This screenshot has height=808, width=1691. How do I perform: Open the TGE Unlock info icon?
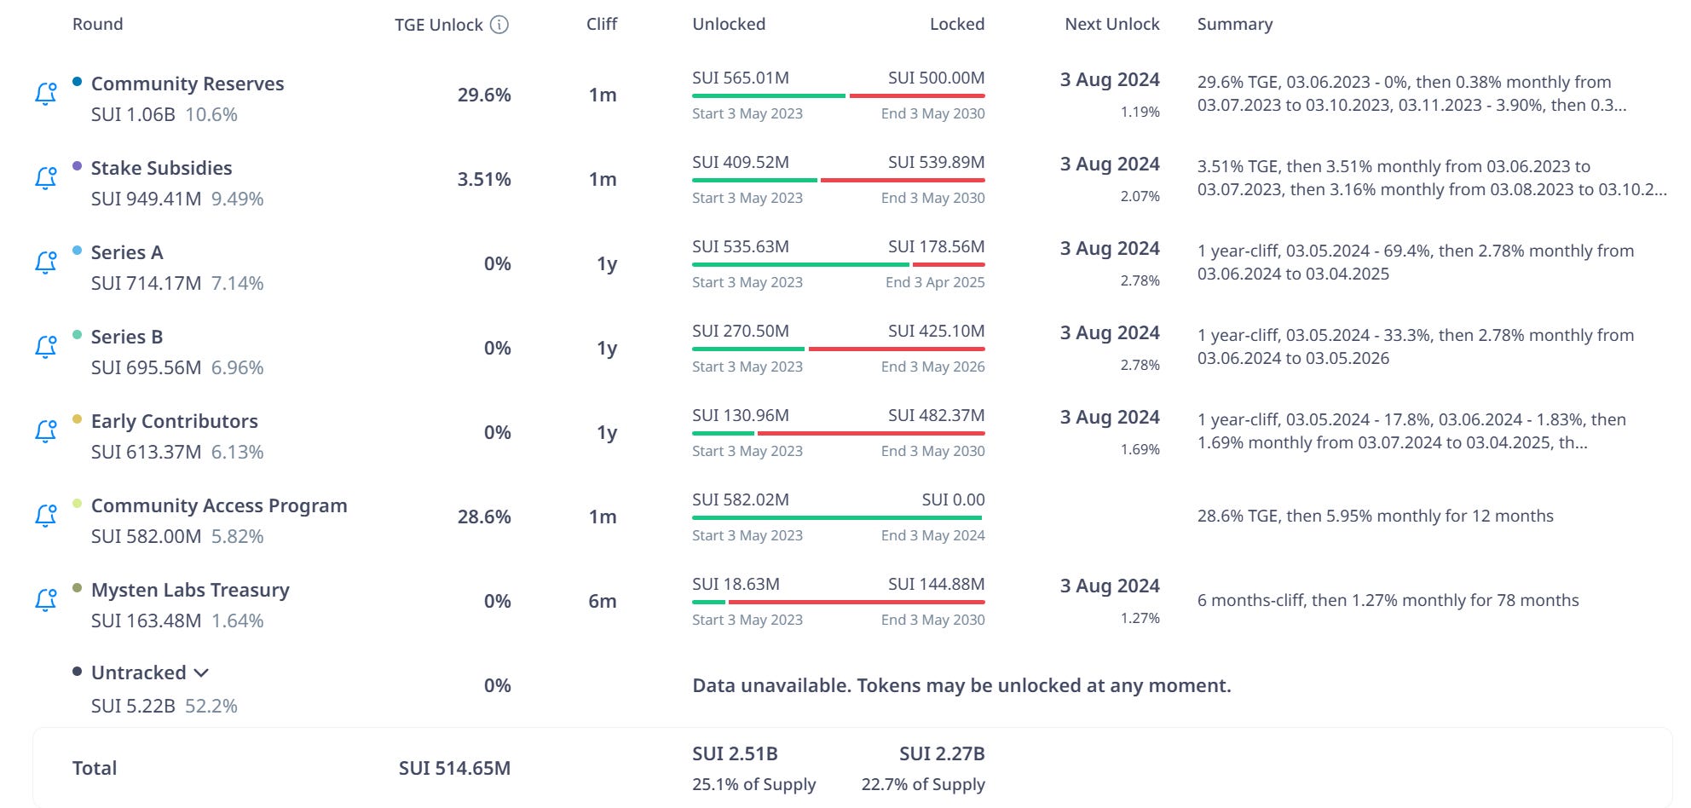500,25
